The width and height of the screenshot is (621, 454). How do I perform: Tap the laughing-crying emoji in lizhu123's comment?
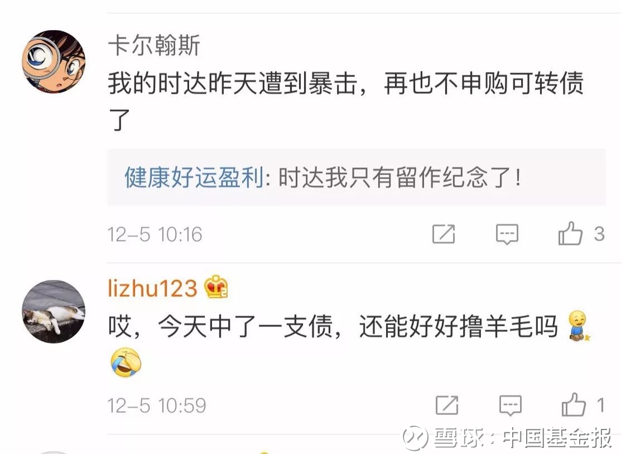126,363
